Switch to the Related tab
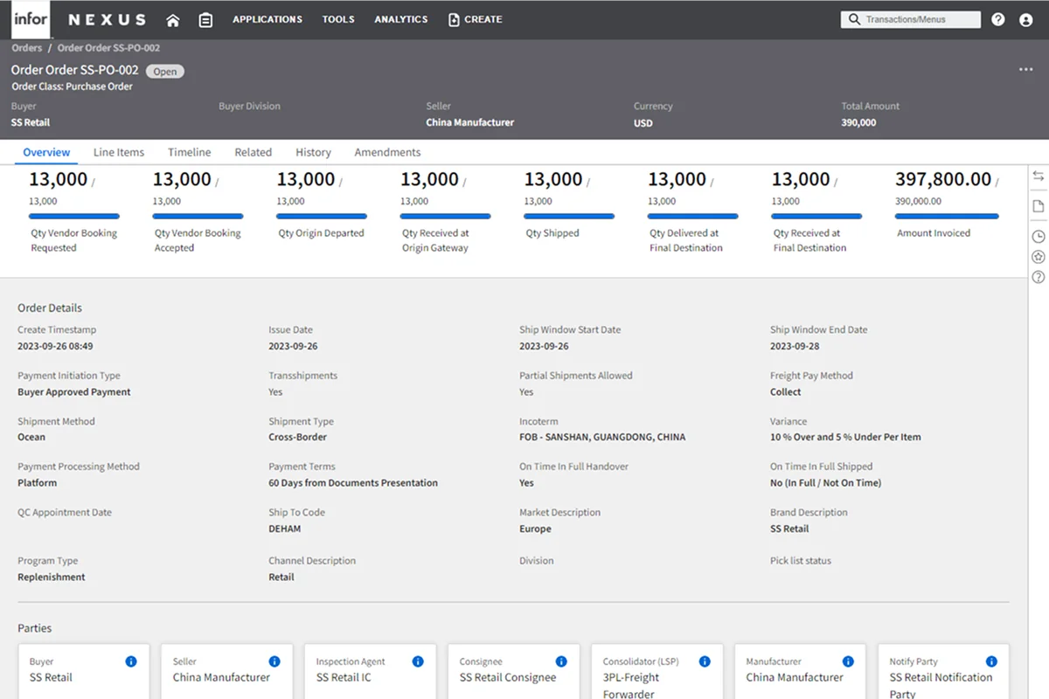This screenshot has width=1049, height=699. coord(254,152)
